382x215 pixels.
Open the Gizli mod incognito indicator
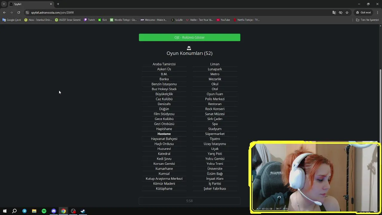(363, 13)
